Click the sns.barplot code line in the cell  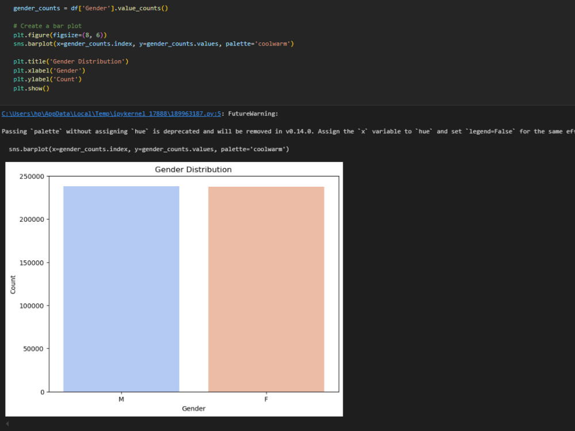coord(154,44)
